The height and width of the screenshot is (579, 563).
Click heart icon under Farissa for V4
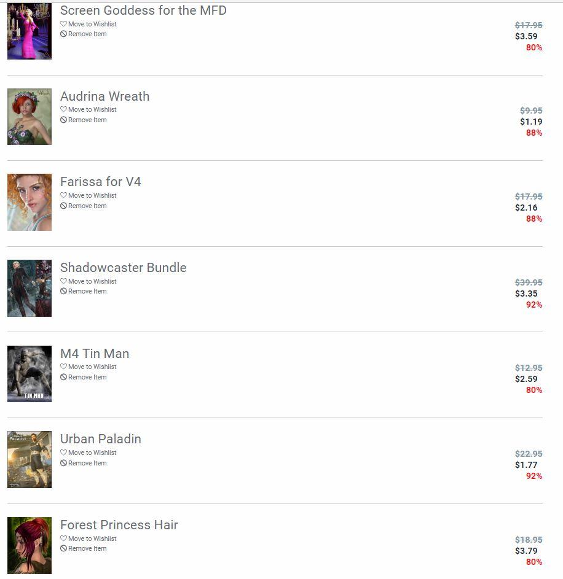tap(63, 195)
